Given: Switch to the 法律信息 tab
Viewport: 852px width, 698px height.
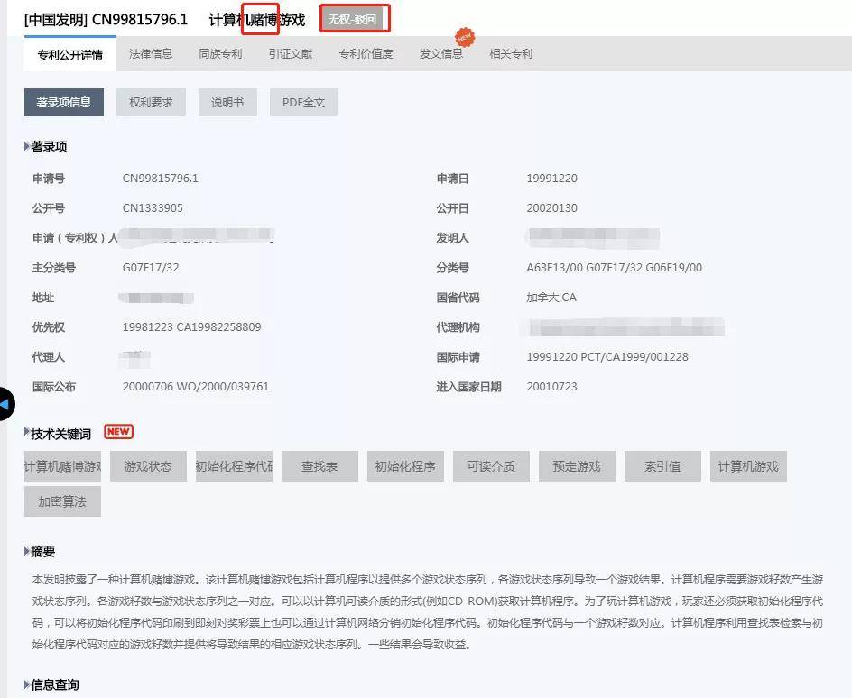Looking at the screenshot, I should click(x=151, y=54).
